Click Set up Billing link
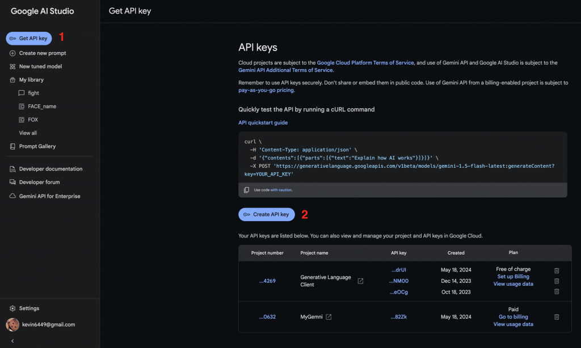 click(513, 277)
